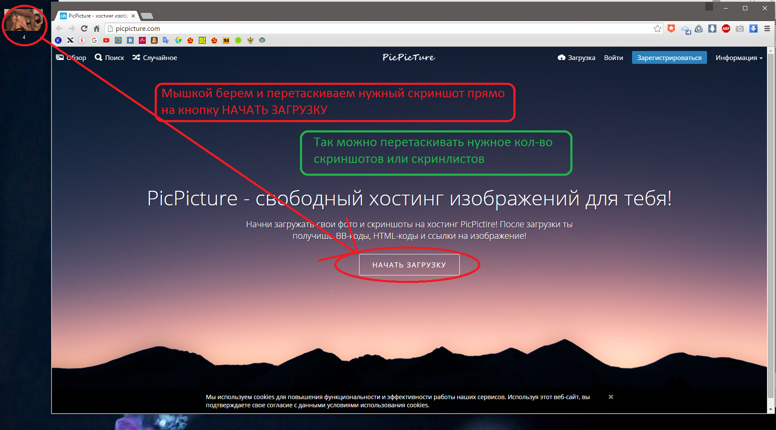Open the gray-blue download arrow extension

click(712, 29)
